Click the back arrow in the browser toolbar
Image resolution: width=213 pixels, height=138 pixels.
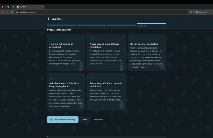(x=3, y=12)
